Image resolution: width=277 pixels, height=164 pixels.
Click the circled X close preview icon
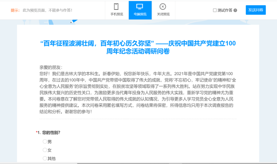pyautogui.click(x=163, y=7)
